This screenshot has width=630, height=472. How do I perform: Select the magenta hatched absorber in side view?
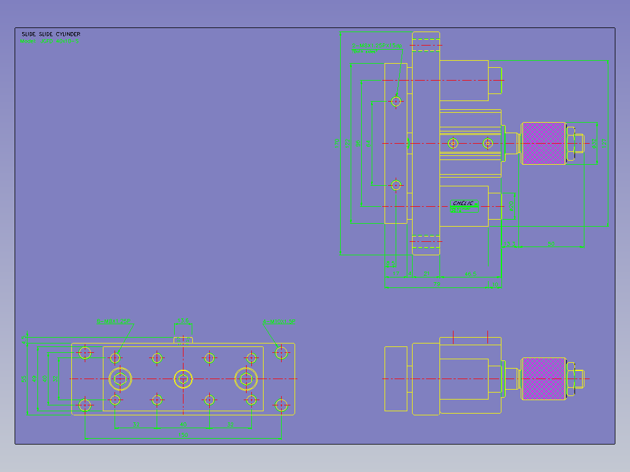(x=544, y=379)
